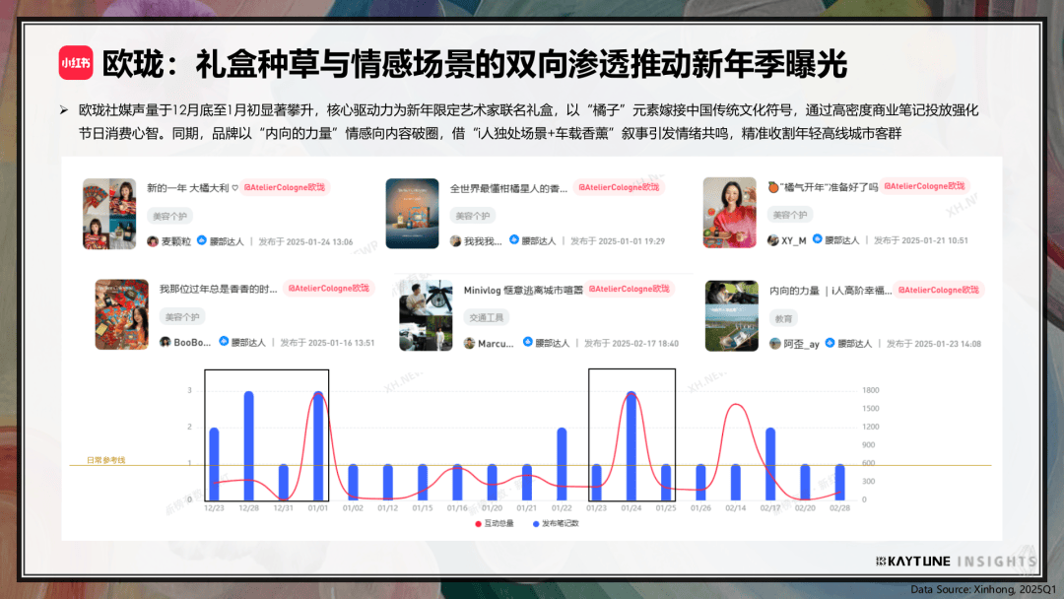Click the blue badge after 我我我...

pos(513,239)
